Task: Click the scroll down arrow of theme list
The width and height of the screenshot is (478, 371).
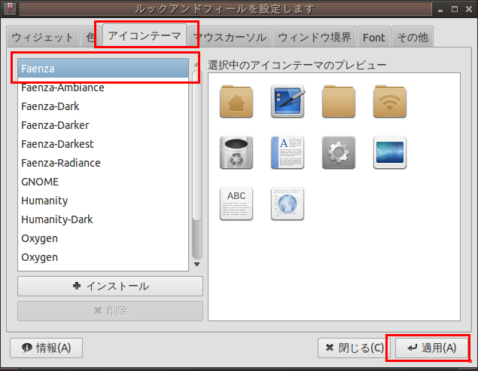Action: click(x=197, y=264)
